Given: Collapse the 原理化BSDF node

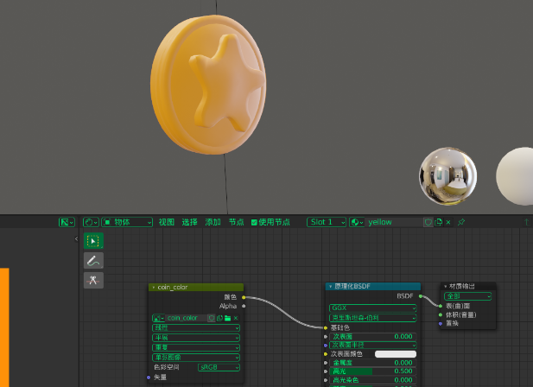Looking at the screenshot, I should click(x=330, y=287).
